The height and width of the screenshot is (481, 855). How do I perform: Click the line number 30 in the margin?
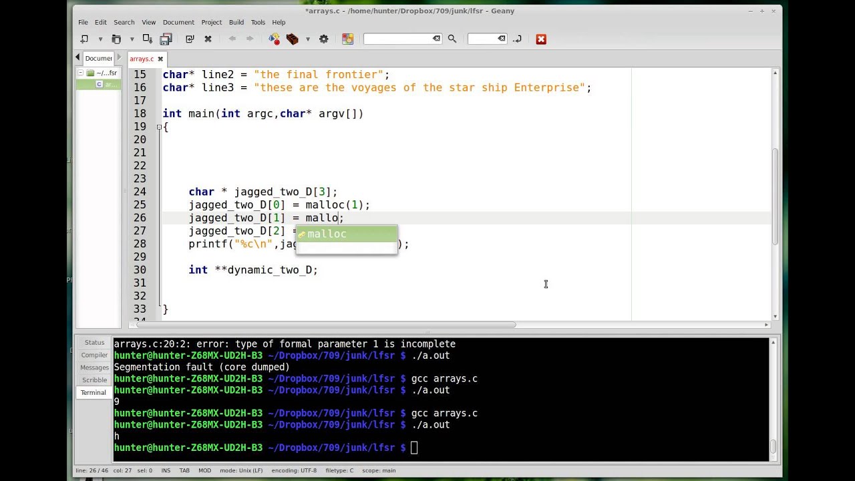(140, 270)
